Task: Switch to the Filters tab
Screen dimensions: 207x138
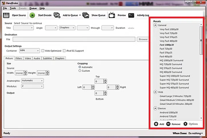Action: [19, 58]
